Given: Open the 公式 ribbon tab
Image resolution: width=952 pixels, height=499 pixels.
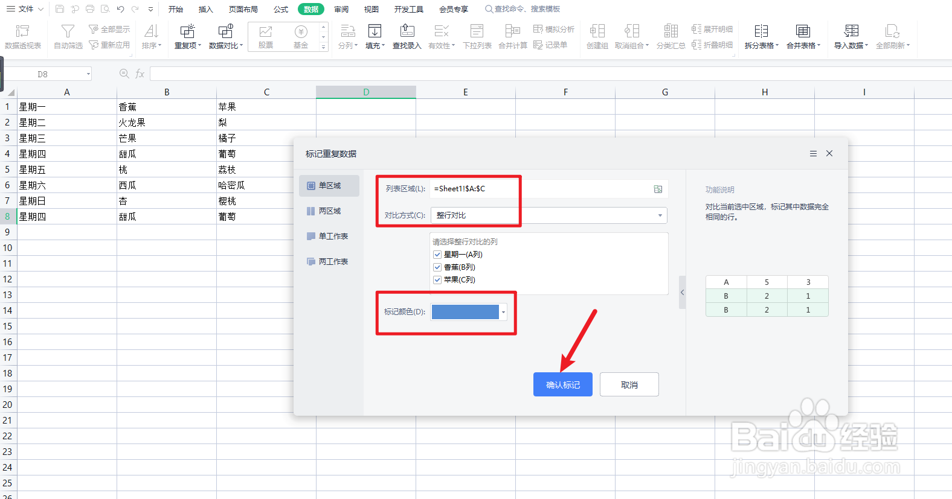Looking at the screenshot, I should coord(281,9).
